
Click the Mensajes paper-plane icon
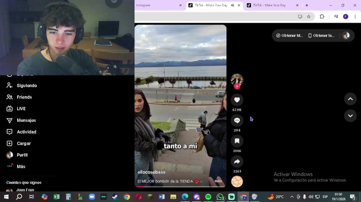click(x=10, y=120)
